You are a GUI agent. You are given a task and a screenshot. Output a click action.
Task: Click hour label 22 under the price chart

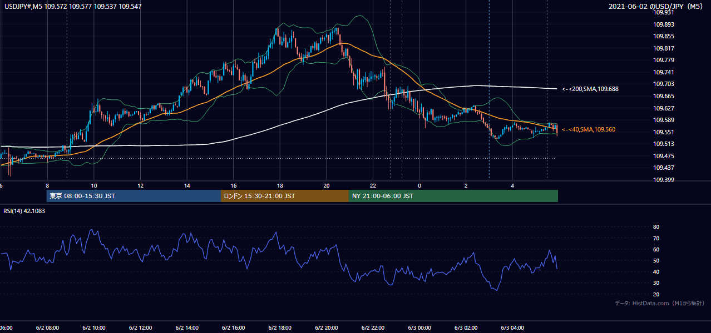(373, 185)
